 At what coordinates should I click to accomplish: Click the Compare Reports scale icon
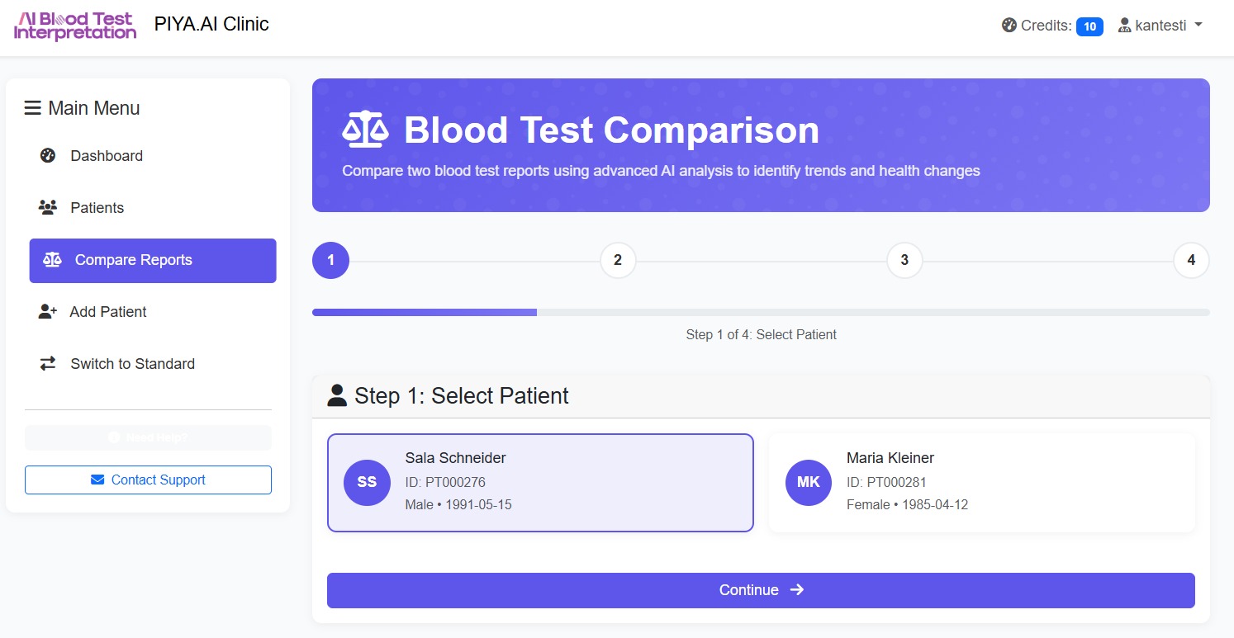coord(52,260)
